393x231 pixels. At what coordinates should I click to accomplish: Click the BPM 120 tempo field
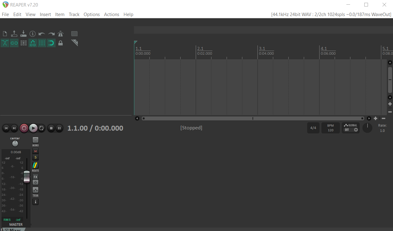pos(331,128)
